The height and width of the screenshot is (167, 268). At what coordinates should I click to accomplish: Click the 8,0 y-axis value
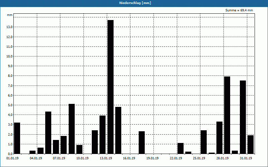[x=10, y=76]
